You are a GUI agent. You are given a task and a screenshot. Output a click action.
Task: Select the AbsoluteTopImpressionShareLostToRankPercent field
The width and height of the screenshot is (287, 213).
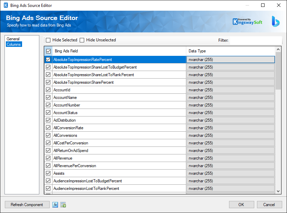click(x=119, y=75)
